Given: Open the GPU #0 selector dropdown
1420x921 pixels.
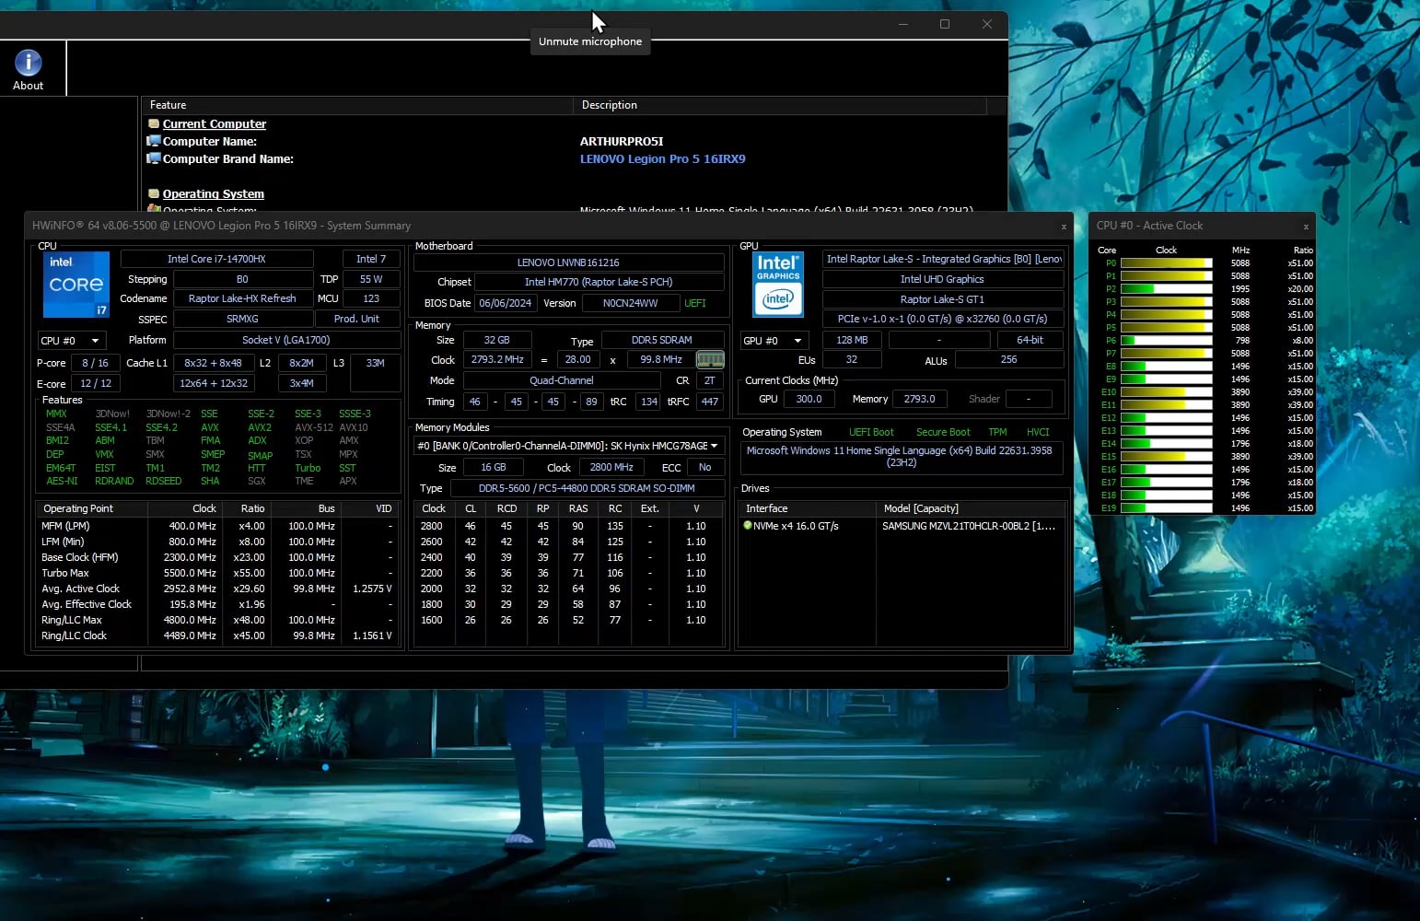Looking at the screenshot, I should coord(775,341).
